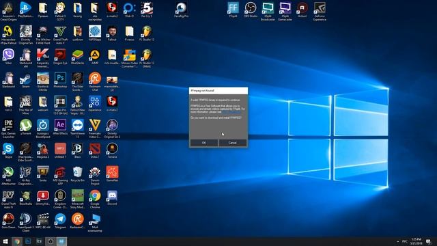
Task: Open the Smite desktop shortcut
Action: click(x=43, y=174)
